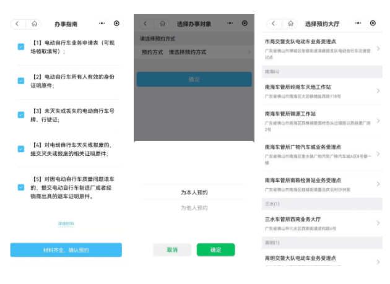
Task: Tap the home icon on 选择预约大厅 screen
Action: point(289,24)
